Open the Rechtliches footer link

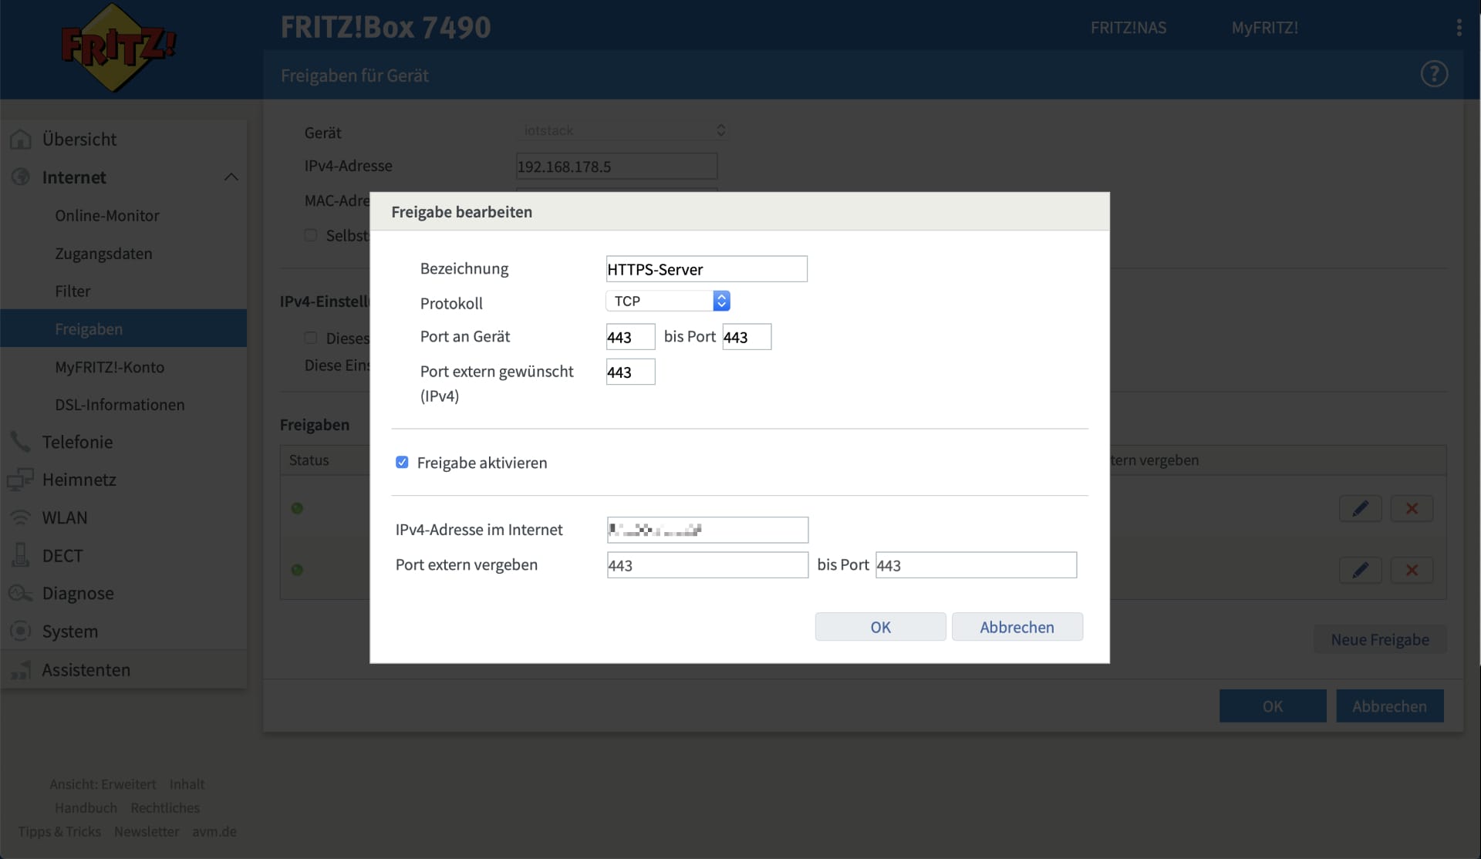point(165,808)
